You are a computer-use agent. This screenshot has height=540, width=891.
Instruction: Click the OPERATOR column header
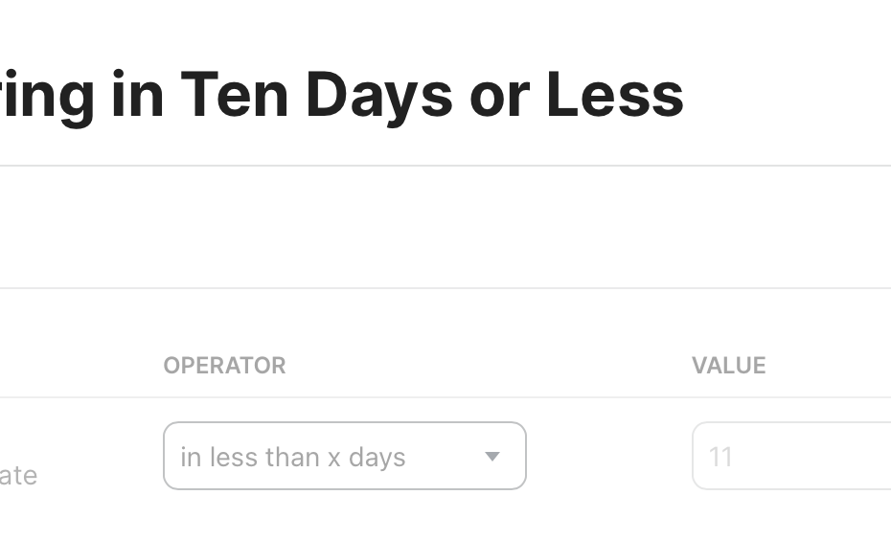[x=224, y=365]
